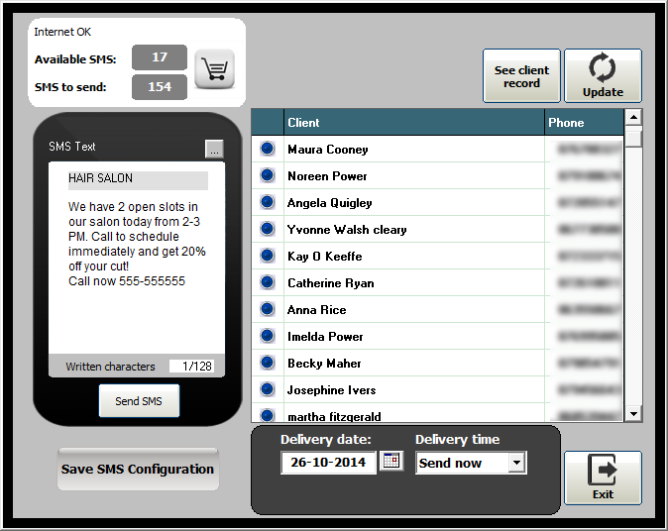Screen dimensions: 668x531
Task: Click Save SMS Configuration button
Action: tap(138, 470)
